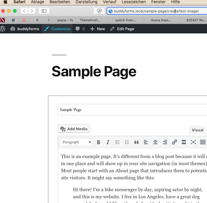This screenshot has height=203, width=207.
Task: Open the Bearbeiten menu
Action: (60, 2)
